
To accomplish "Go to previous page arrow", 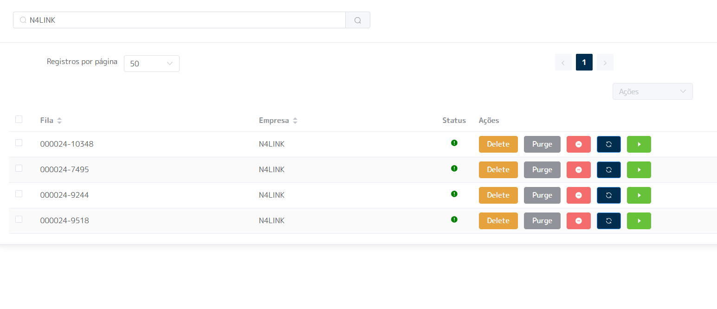I will point(563,62).
